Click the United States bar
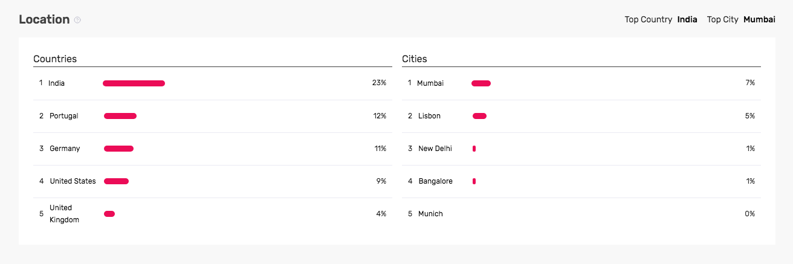The height and width of the screenshot is (264, 793). click(x=116, y=181)
